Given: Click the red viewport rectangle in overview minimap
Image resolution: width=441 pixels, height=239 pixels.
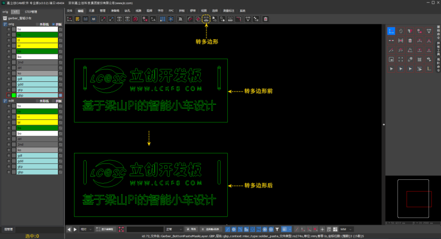Looking at the screenshot, I should coord(419,199).
